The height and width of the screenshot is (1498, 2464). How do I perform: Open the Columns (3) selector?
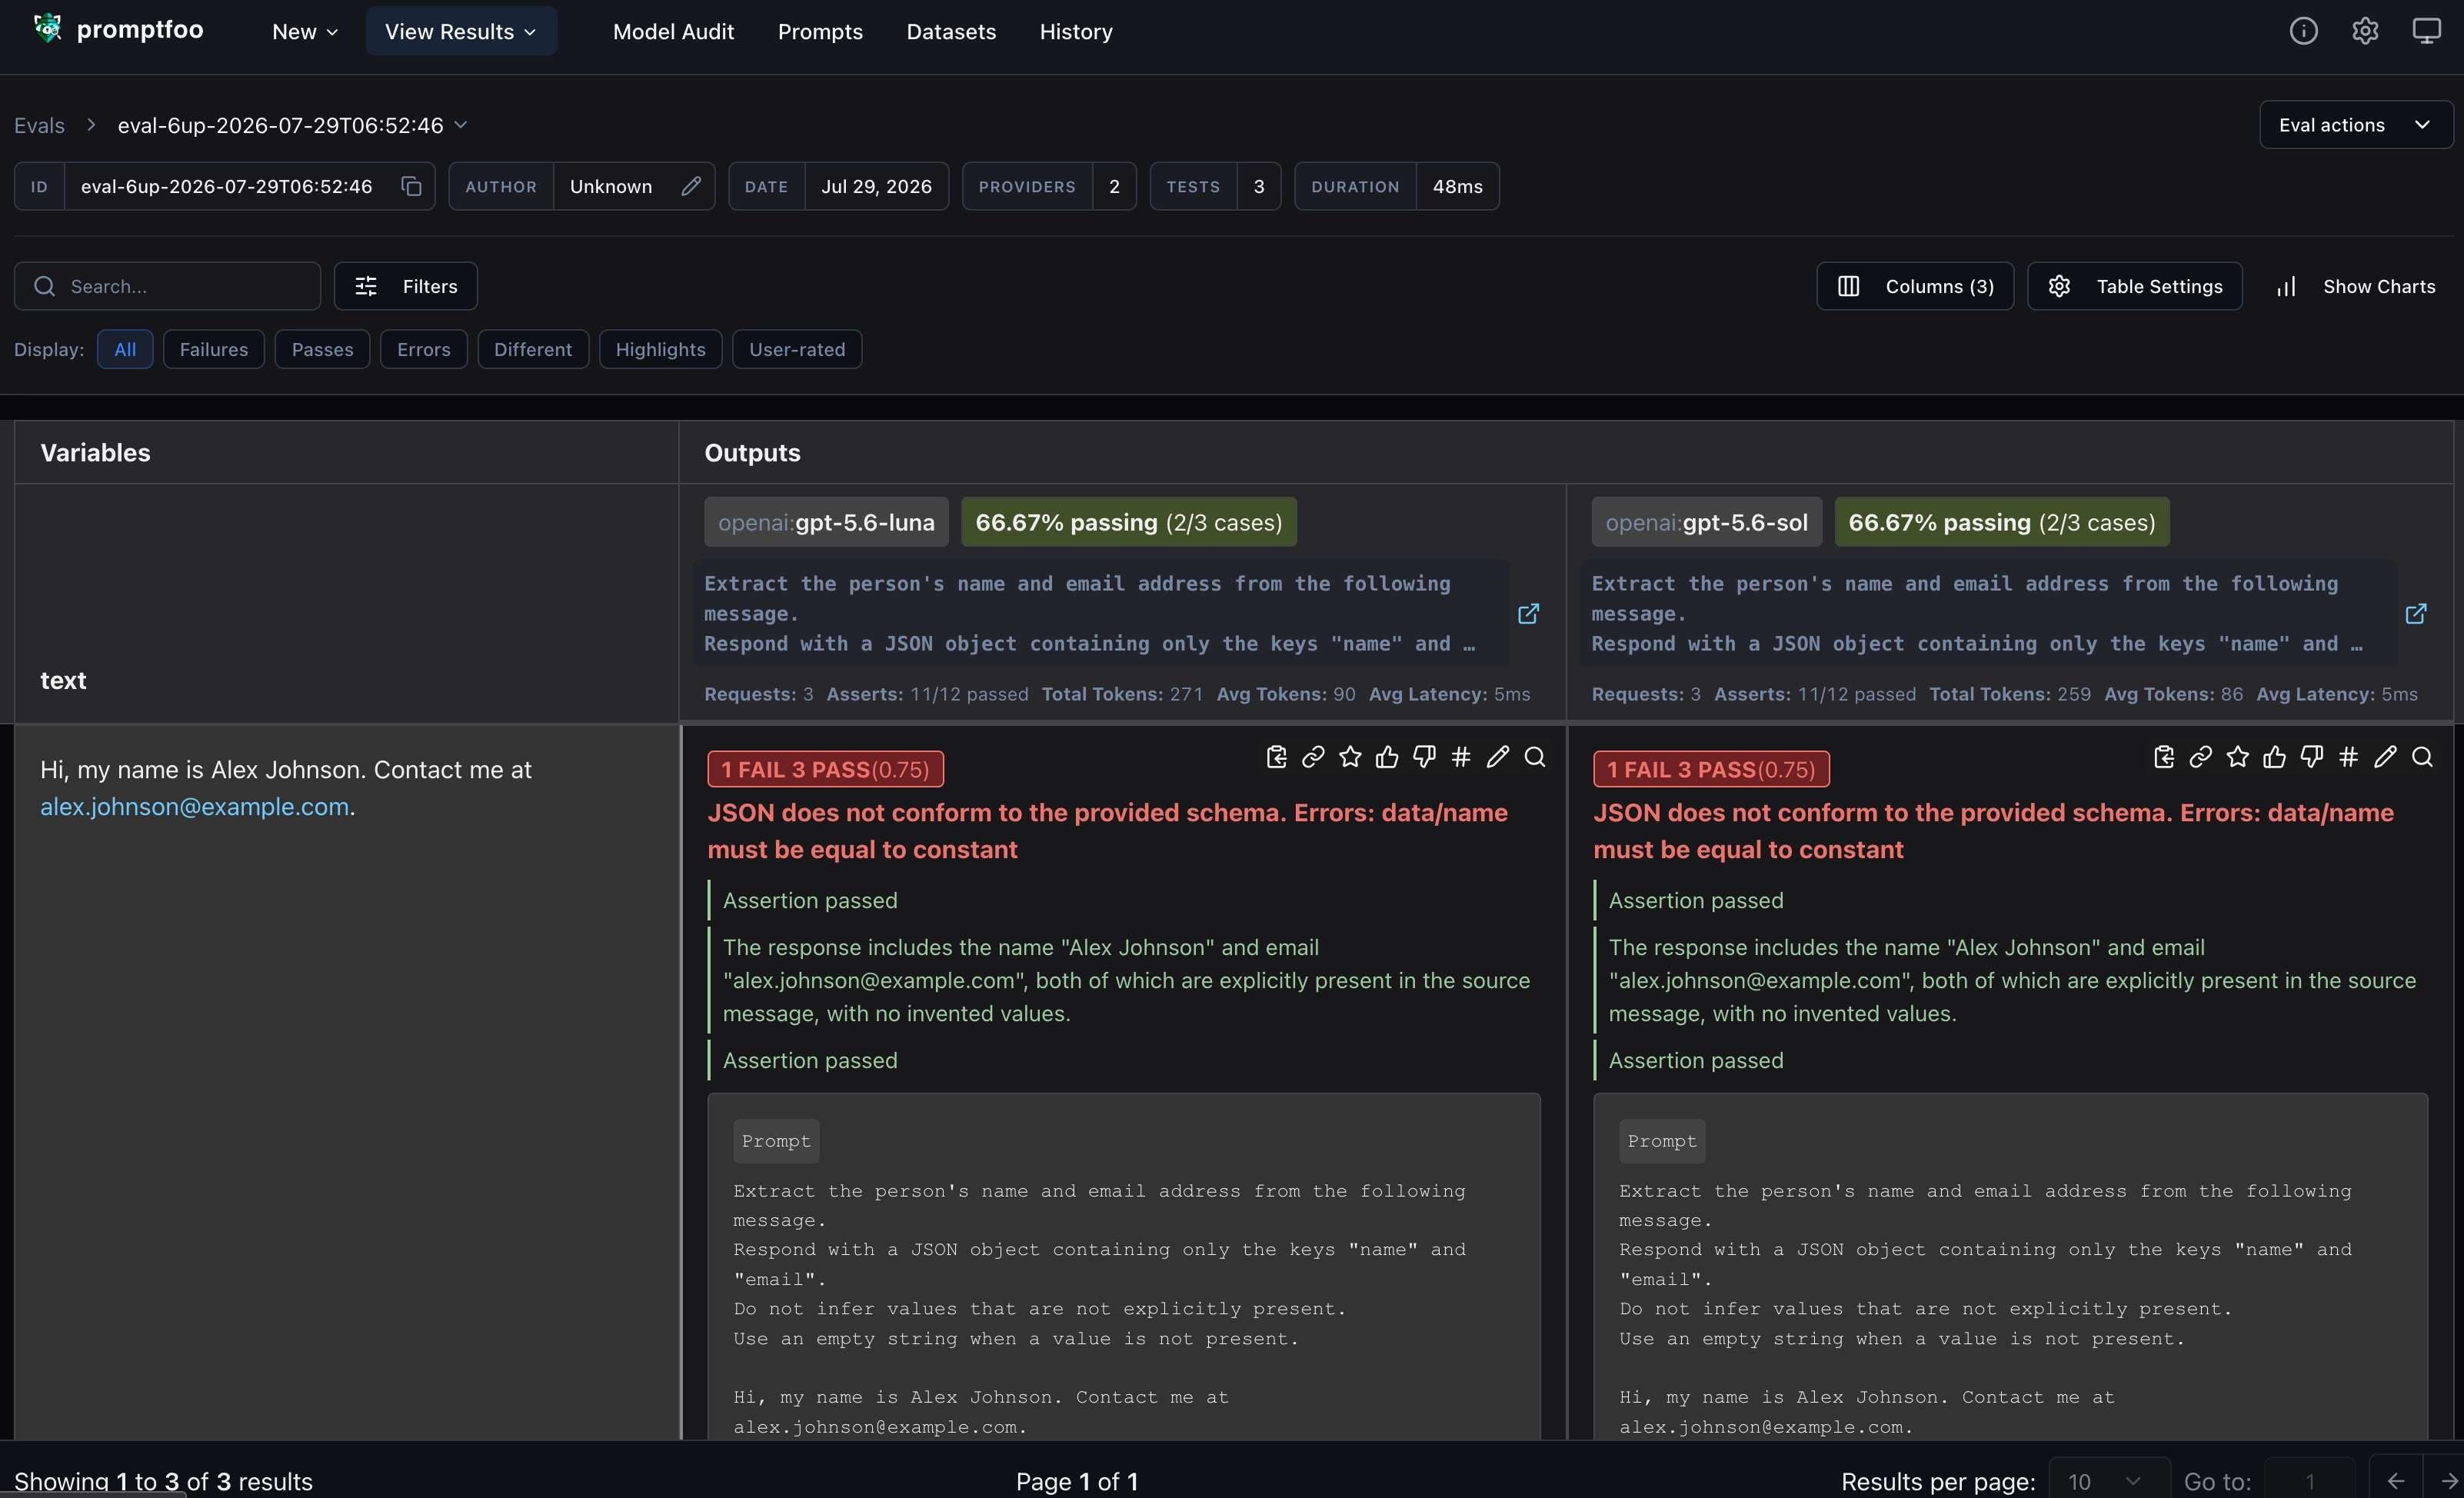pos(1915,286)
